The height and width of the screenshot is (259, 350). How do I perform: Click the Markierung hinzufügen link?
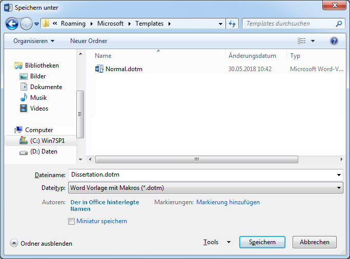click(228, 202)
